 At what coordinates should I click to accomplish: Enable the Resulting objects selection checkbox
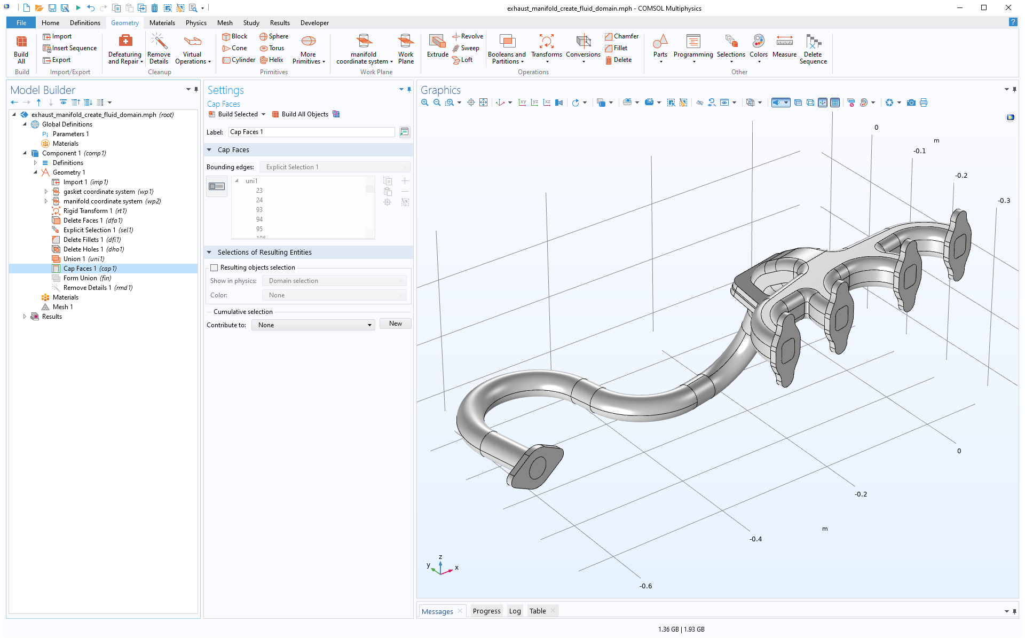coord(214,267)
